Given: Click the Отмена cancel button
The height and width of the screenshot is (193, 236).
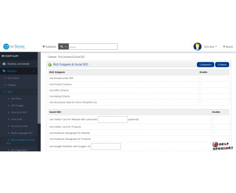Looking at the screenshot, I should click(x=222, y=64).
